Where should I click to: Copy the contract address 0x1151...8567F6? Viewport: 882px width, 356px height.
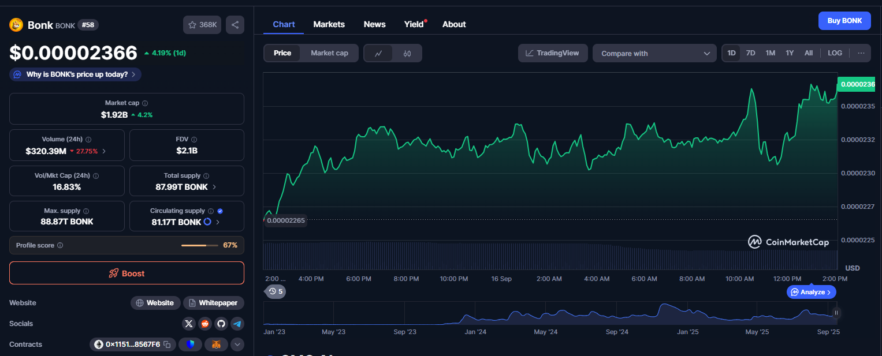[167, 344]
